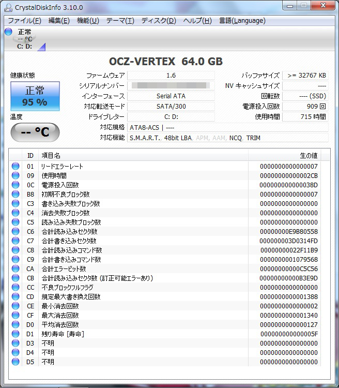Click the blue triangle indicator under the disk entry

41,47
